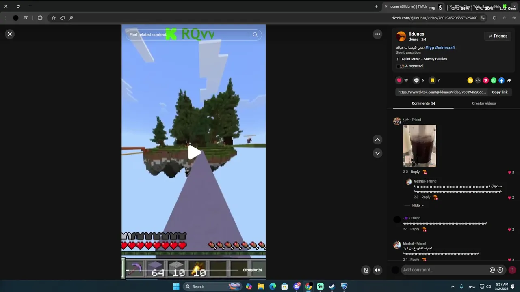
Task: Open the Windows Start menu
Action: 176,287
